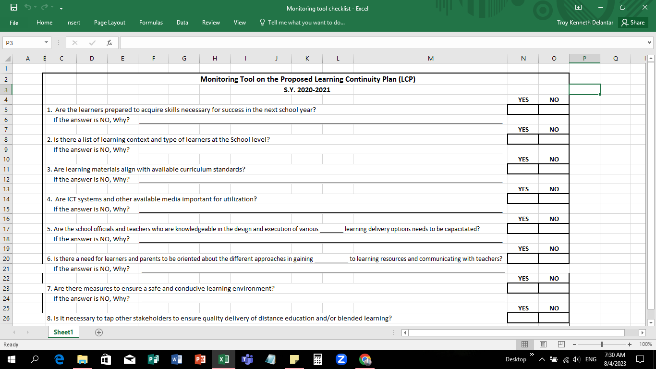Click inside the formula bar
The image size is (656, 369).
pyautogui.click(x=383, y=43)
